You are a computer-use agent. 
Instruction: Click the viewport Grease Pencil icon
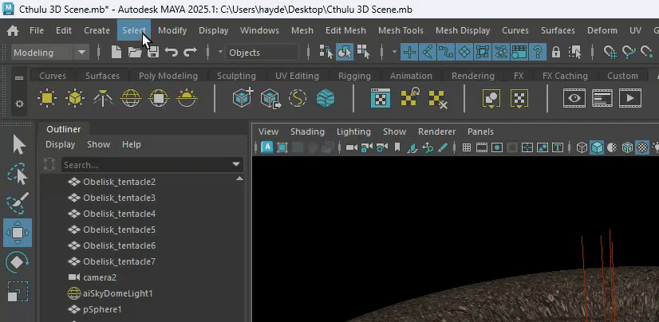(443, 147)
